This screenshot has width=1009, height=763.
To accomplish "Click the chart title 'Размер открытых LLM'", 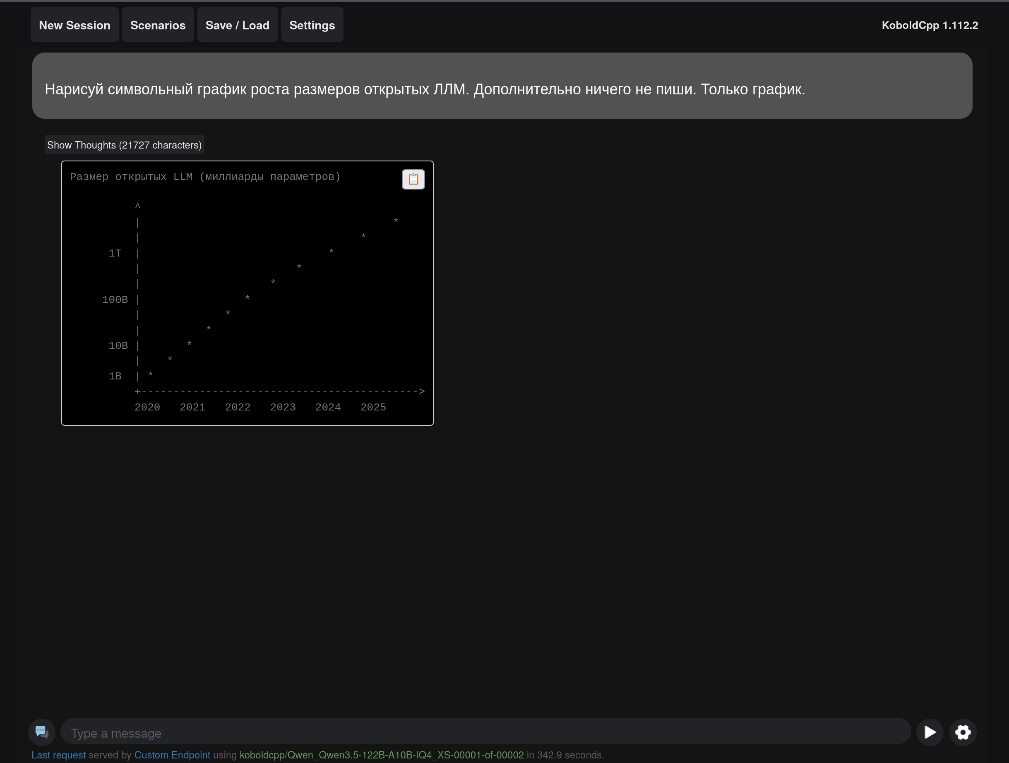I will coord(131,177).
